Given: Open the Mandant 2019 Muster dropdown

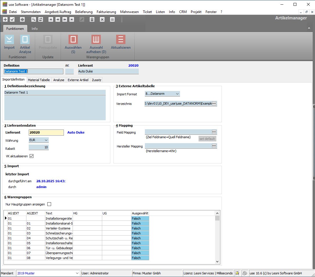Looking at the screenshot, I should (77, 273).
